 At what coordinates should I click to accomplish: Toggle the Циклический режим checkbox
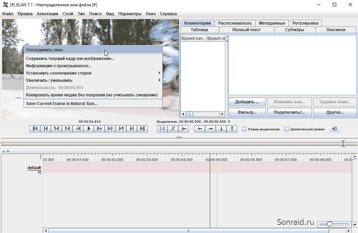point(286,129)
